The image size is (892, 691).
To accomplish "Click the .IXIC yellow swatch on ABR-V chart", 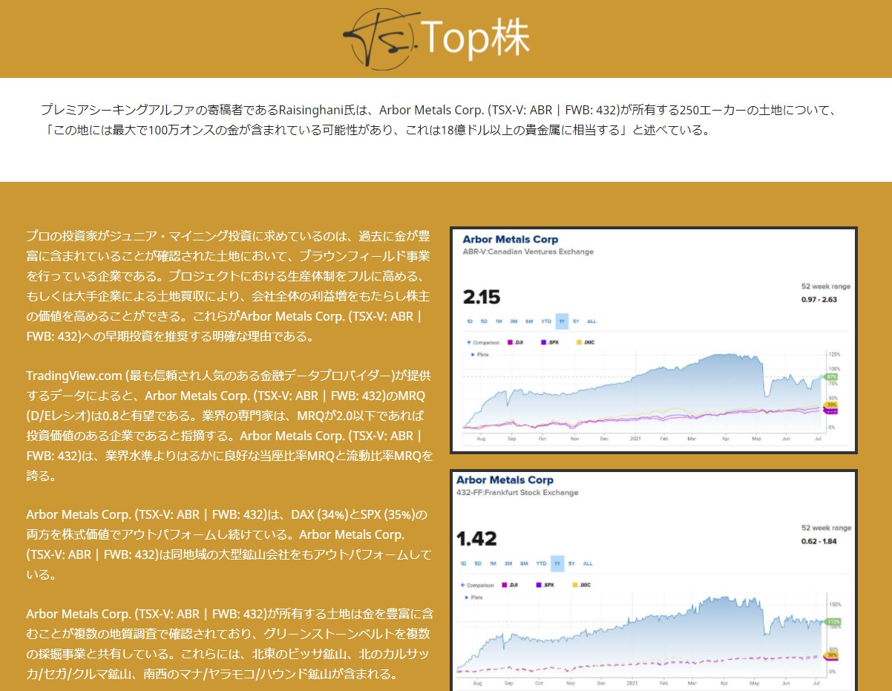I will point(579,342).
